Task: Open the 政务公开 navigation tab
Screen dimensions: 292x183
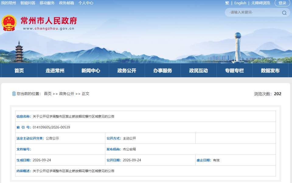Action: [127, 70]
